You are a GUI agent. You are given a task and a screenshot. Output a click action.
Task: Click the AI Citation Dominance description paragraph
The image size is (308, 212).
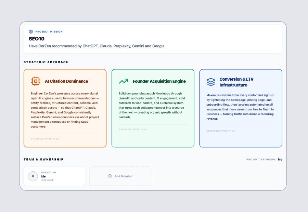(x=65, y=110)
